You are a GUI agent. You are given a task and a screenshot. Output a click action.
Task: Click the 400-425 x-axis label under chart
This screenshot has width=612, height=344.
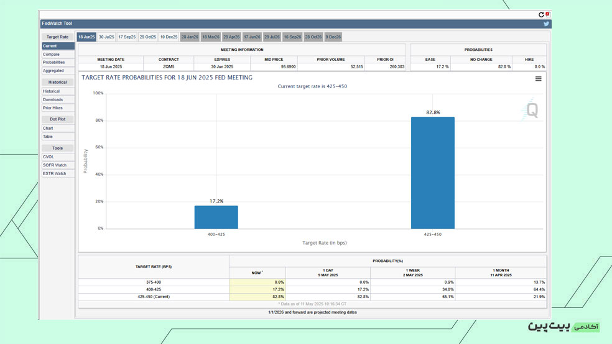tap(216, 235)
